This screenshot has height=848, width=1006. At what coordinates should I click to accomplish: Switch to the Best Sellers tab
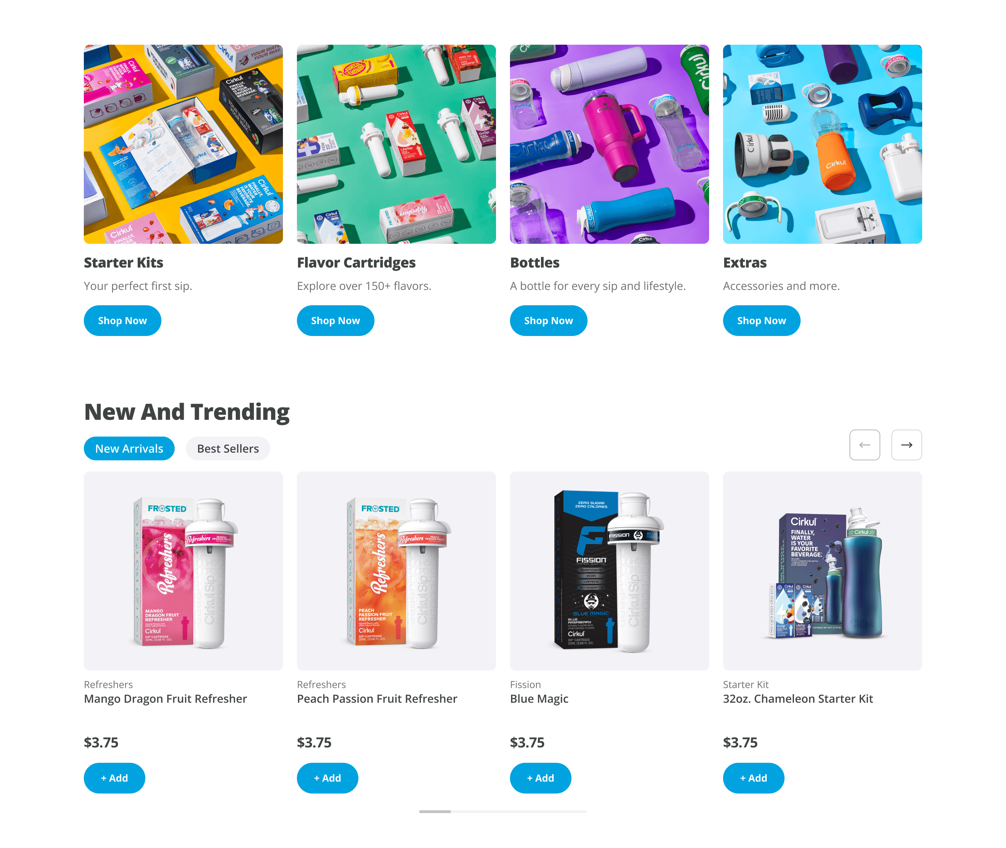tap(228, 448)
